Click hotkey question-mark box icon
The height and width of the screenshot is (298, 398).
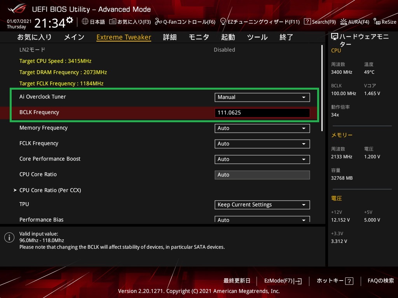[x=349, y=281]
